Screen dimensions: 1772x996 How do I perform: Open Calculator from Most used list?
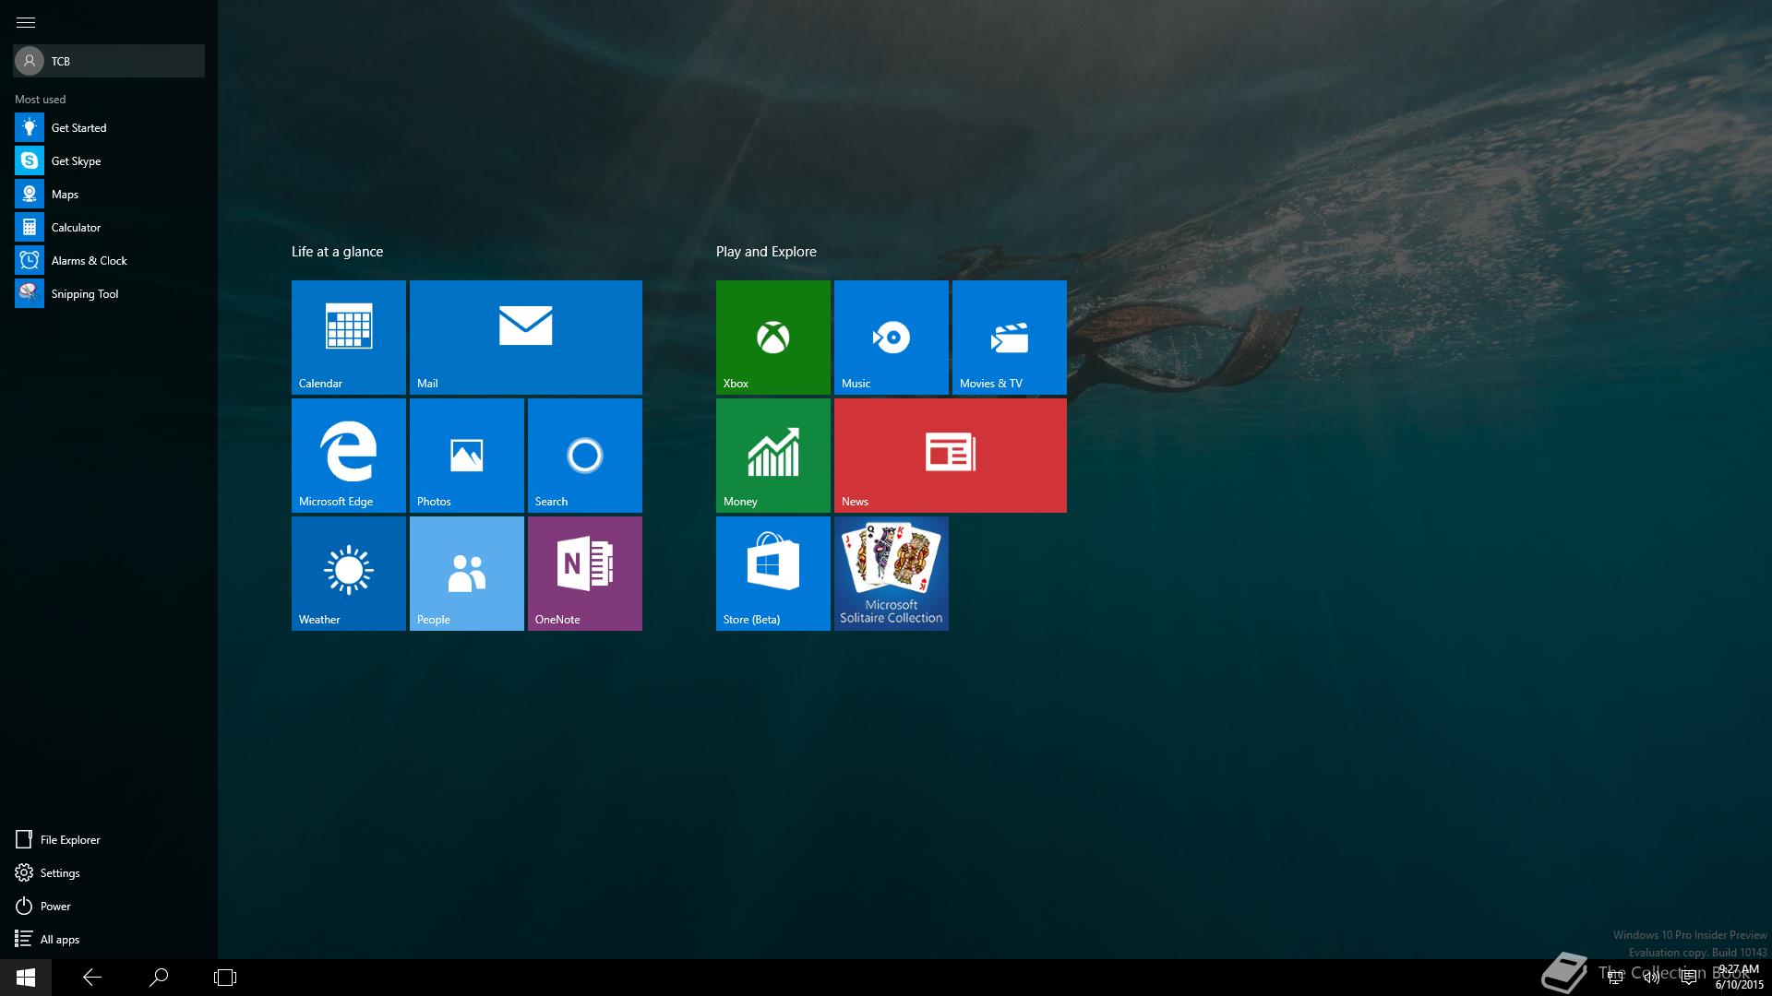point(109,227)
